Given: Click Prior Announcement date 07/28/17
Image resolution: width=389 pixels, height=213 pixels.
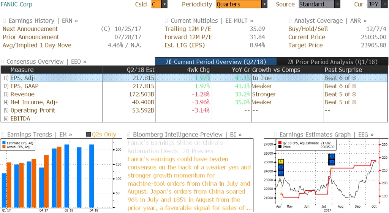Looking at the screenshot, I should pos(128,37).
